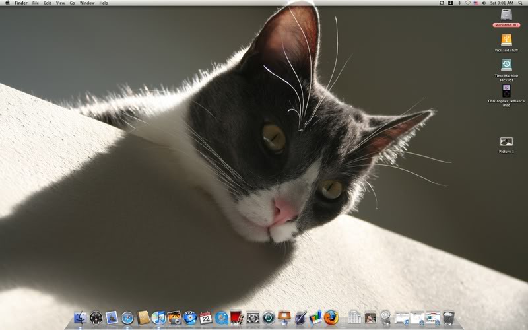Select the Picture 1 file on desktop
The width and height of the screenshot is (528, 330).
pos(506,145)
